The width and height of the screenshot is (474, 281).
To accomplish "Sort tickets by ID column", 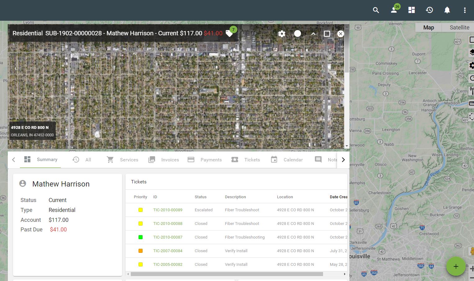I will point(155,197).
